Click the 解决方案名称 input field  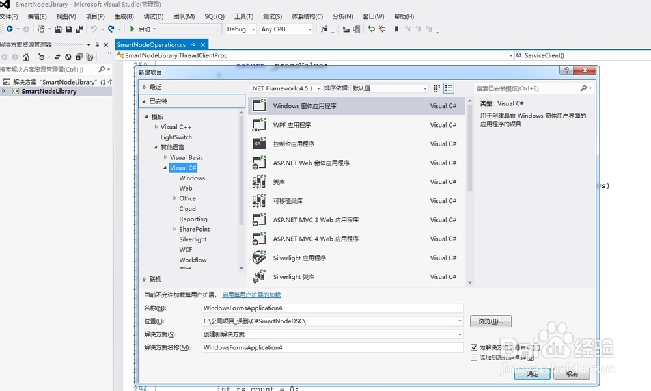point(332,347)
